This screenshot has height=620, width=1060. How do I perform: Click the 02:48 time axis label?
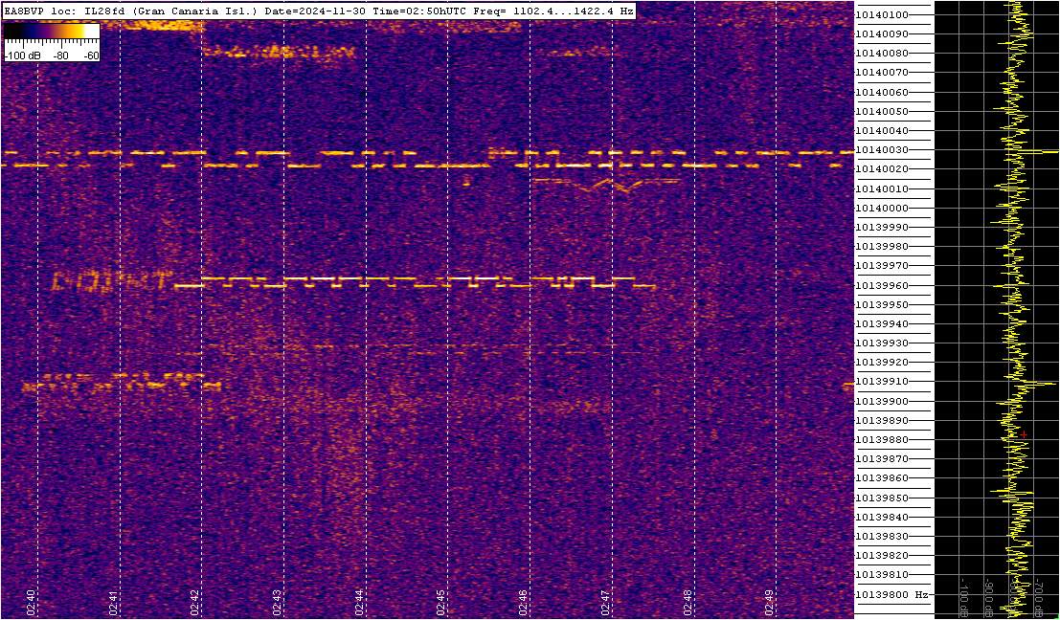[x=687, y=601]
